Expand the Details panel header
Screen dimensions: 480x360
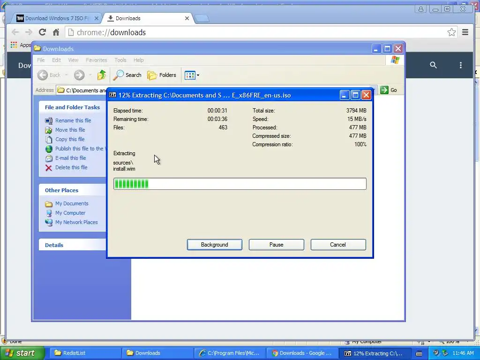[72, 245]
